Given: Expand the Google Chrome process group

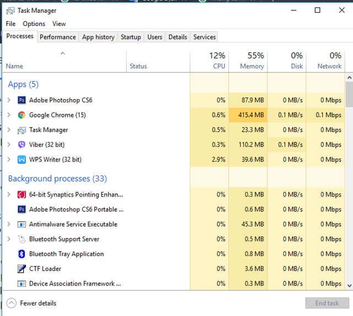Looking at the screenshot, I should tap(9, 115).
